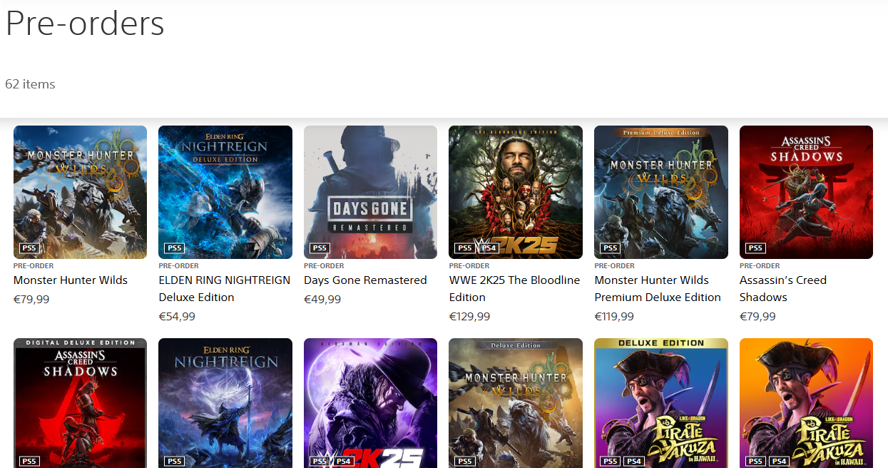Click PRE-ORDER label above WWE 2K25 Bloodline title
Image resolution: width=888 pixels, height=468 pixels.
pyautogui.click(x=469, y=266)
